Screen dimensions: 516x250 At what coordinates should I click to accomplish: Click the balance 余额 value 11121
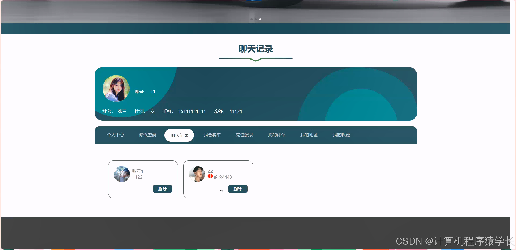236,111
